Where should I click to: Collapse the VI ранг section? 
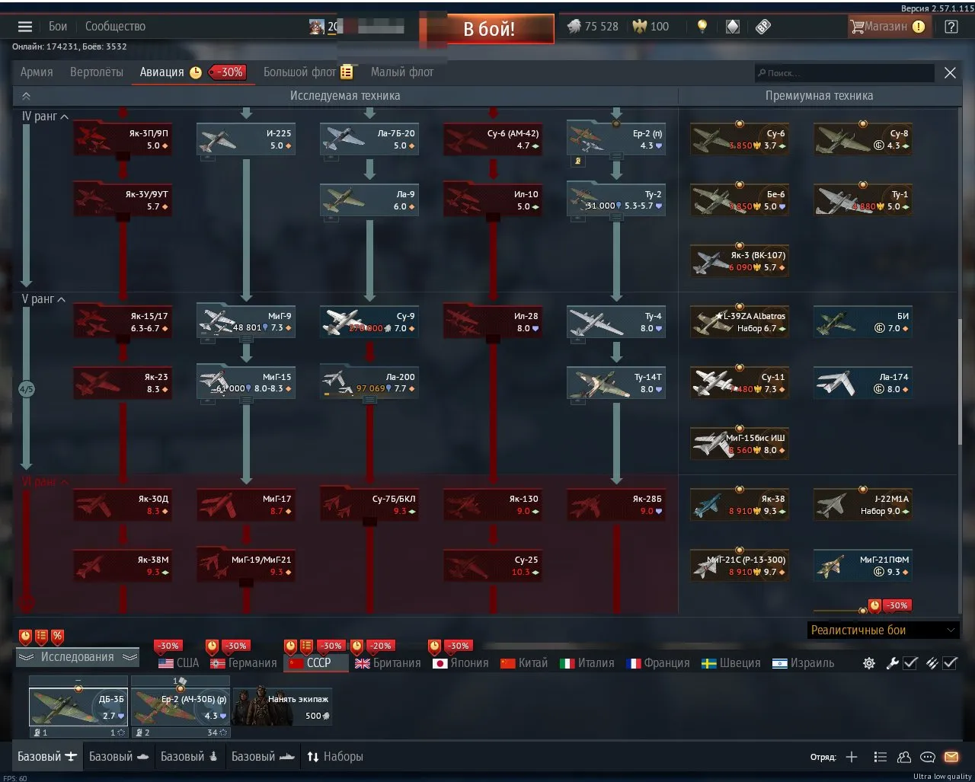(46, 482)
